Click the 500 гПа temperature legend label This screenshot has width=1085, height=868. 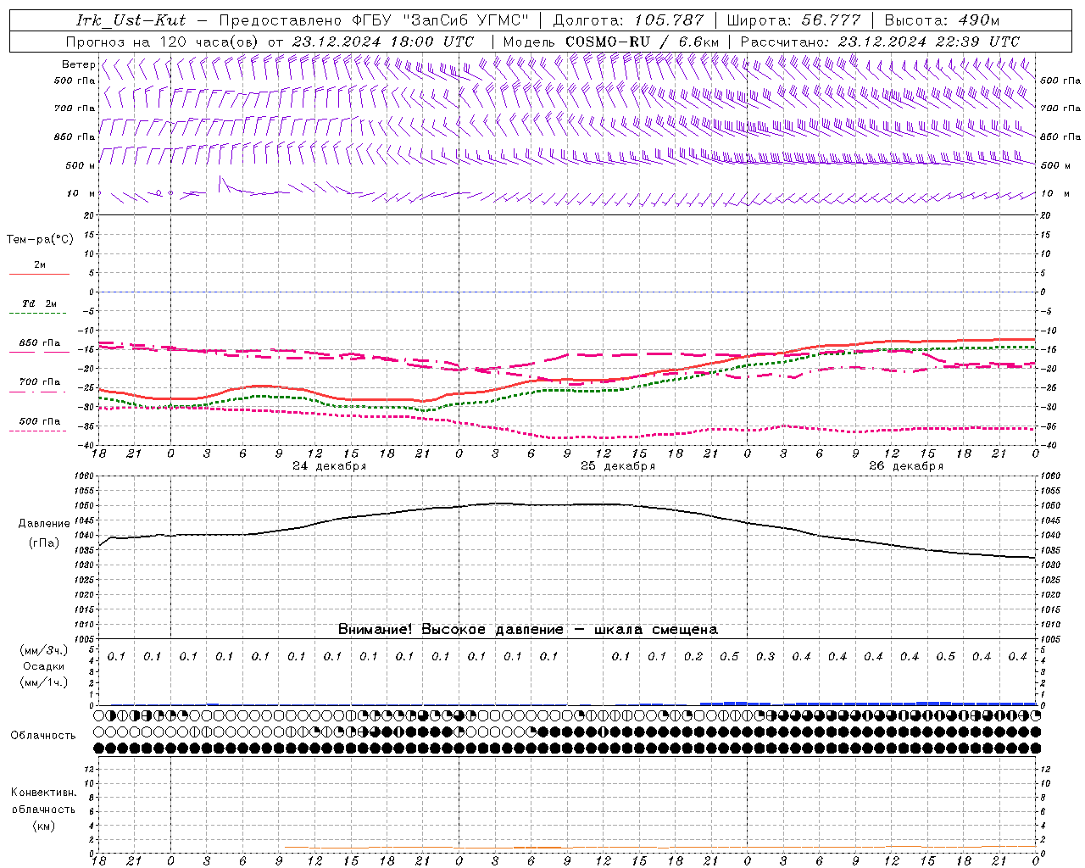coord(40,421)
